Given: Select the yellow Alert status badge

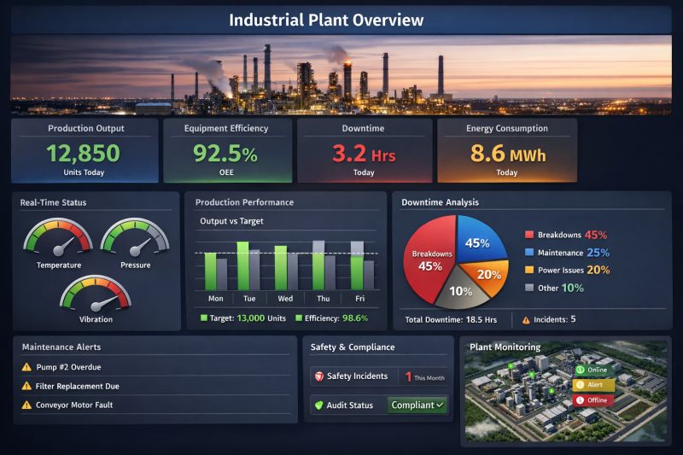Looking at the screenshot, I should click(x=593, y=385).
